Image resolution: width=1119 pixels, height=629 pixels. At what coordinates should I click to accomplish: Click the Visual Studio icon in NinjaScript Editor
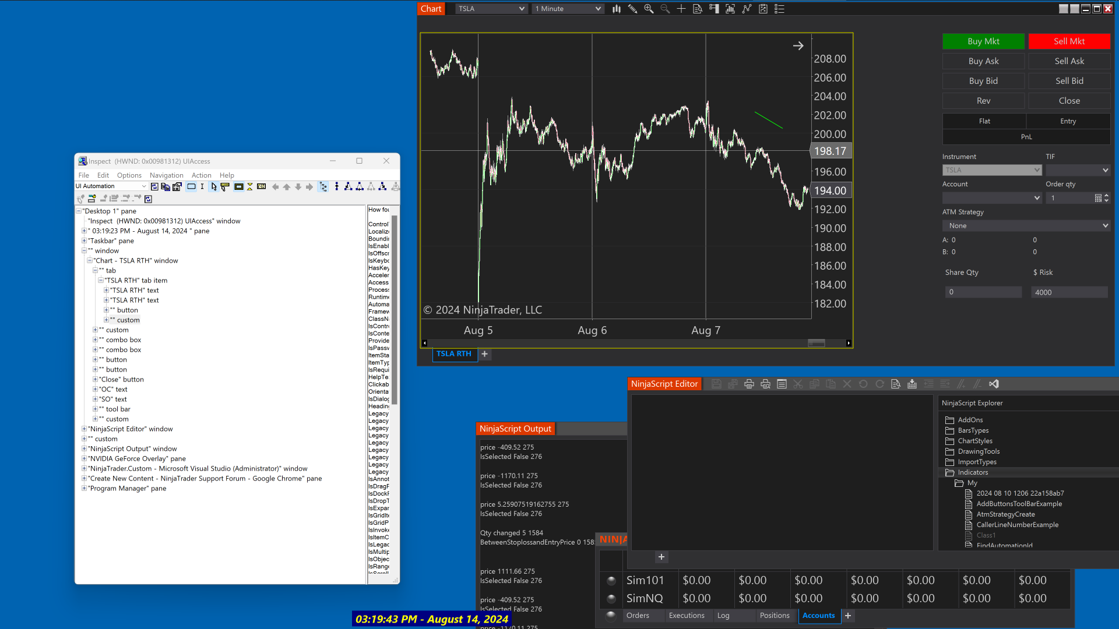pos(994,384)
